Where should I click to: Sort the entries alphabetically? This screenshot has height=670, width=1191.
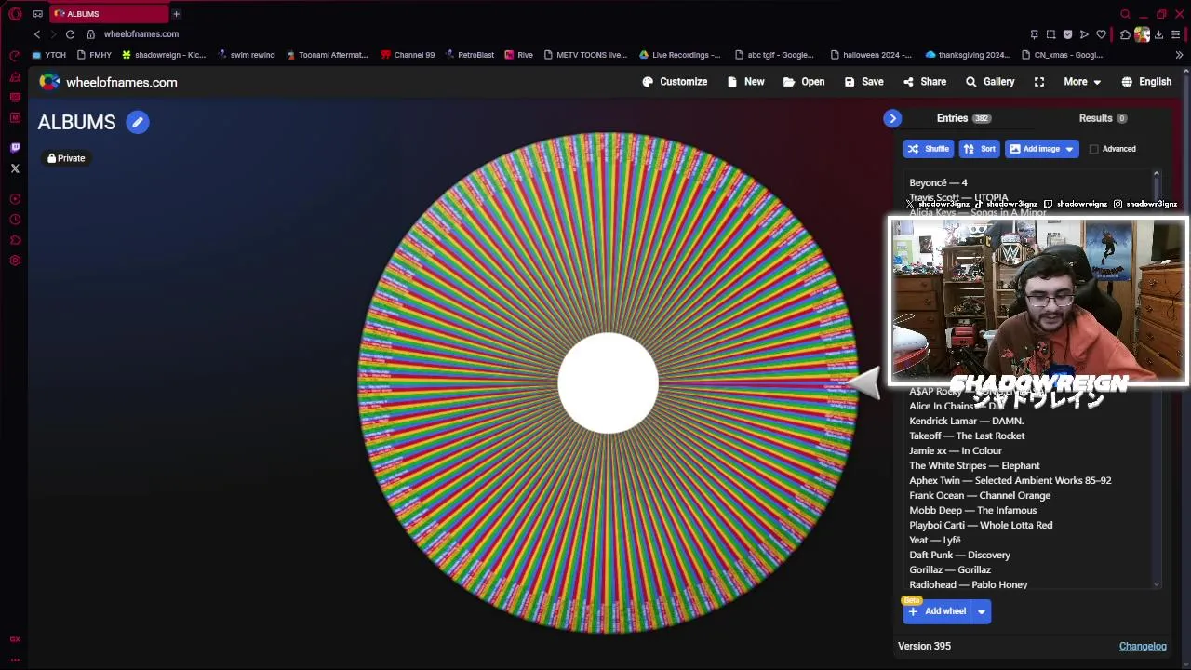click(979, 149)
